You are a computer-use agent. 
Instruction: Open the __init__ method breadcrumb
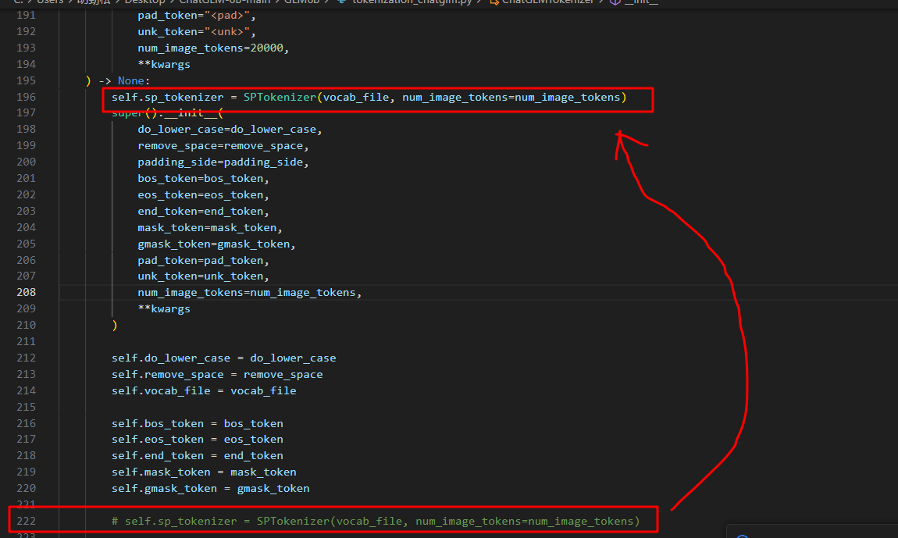[641, 2]
